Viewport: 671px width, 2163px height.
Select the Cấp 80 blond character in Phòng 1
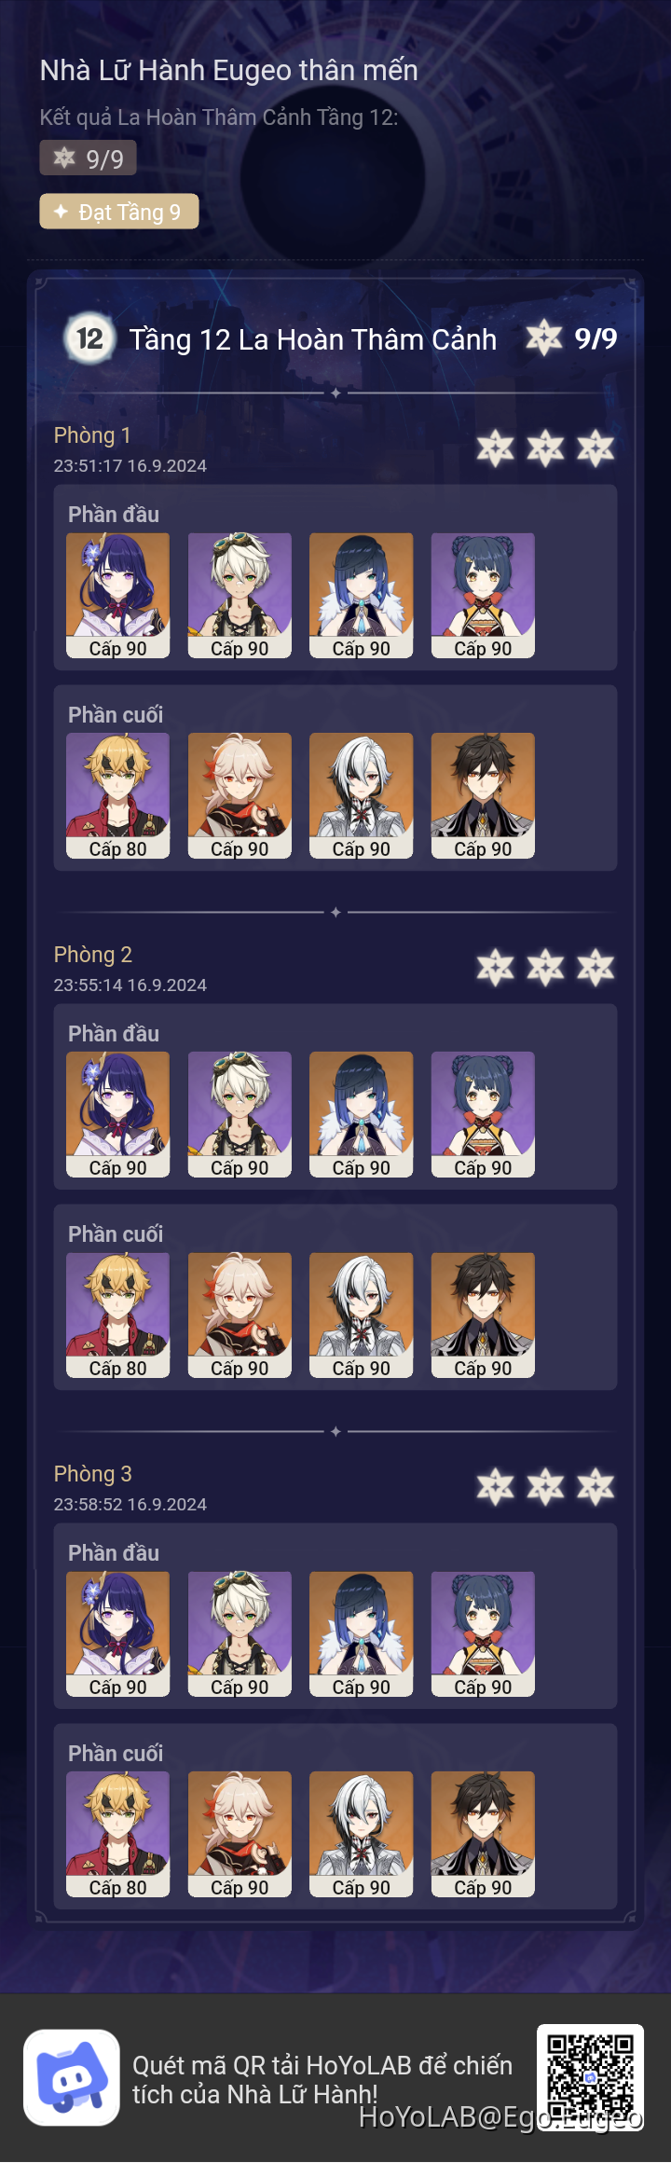(118, 795)
